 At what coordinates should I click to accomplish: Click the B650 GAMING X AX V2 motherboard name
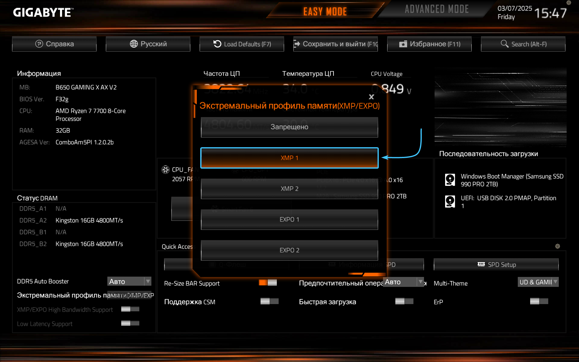(x=86, y=87)
